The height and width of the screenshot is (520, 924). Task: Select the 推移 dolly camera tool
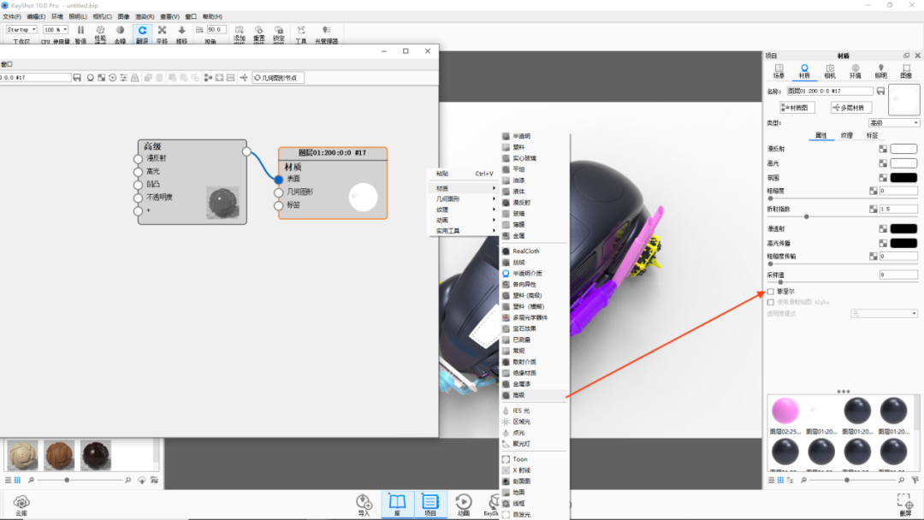pos(181,30)
